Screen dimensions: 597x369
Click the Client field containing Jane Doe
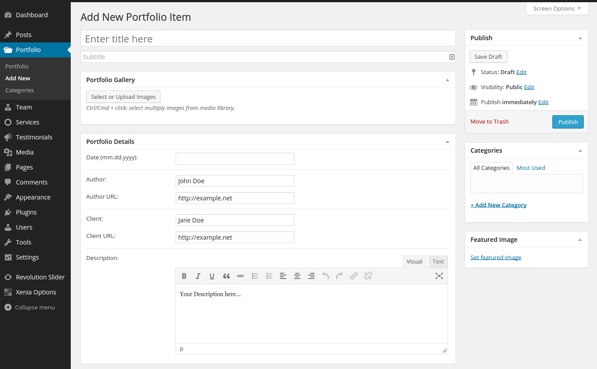pyautogui.click(x=235, y=220)
